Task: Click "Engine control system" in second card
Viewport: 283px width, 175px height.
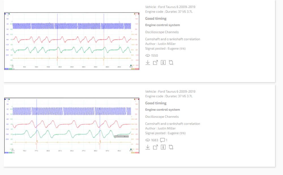Action: pyautogui.click(x=162, y=110)
